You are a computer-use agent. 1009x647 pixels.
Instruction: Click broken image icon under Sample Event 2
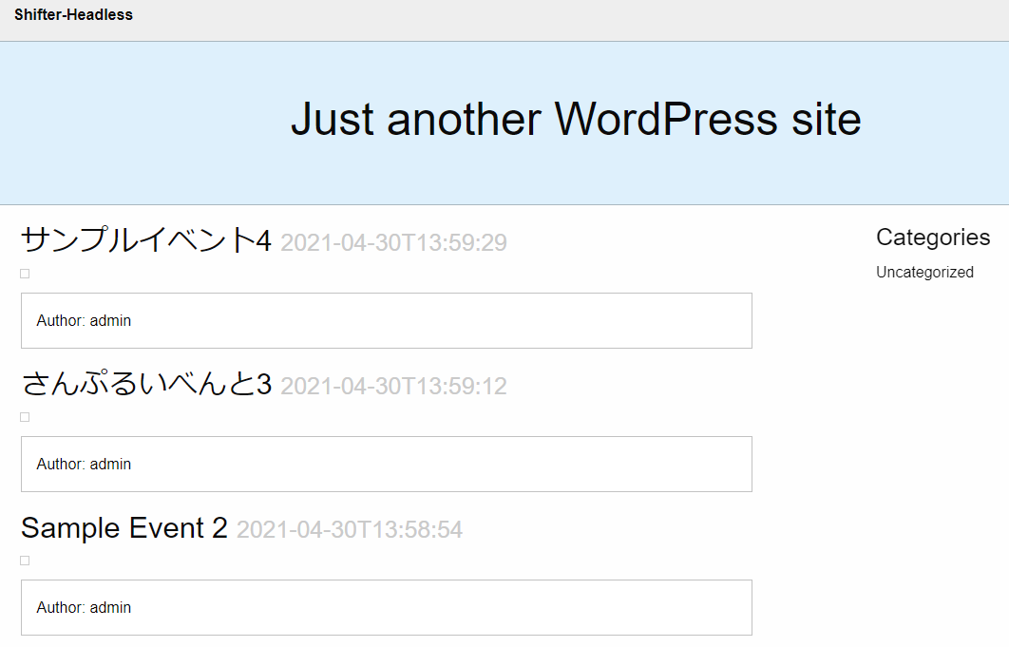tap(25, 561)
